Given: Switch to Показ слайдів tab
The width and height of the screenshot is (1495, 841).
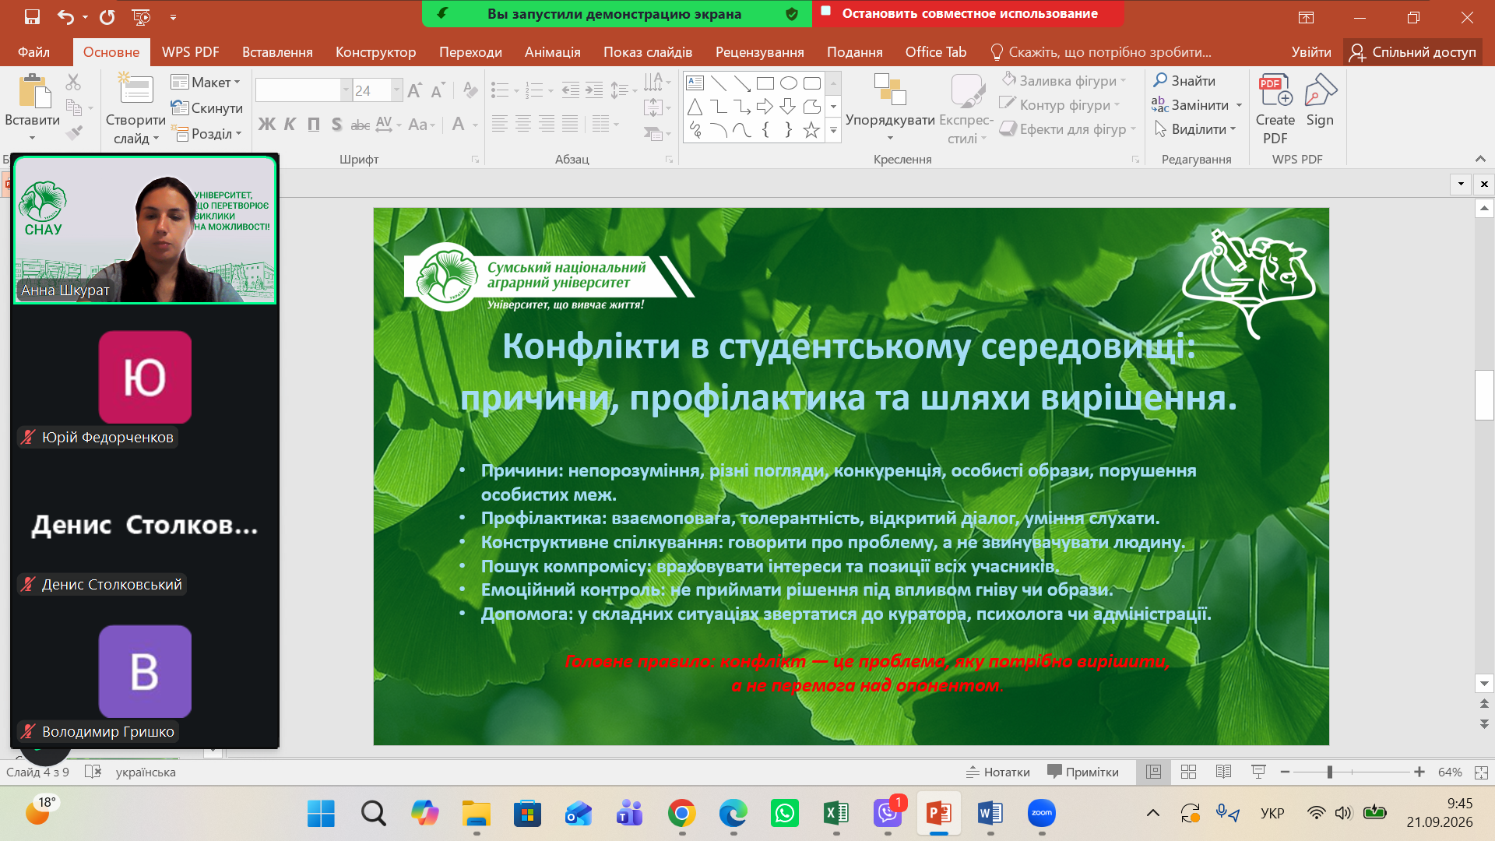Looking at the screenshot, I should (x=648, y=52).
